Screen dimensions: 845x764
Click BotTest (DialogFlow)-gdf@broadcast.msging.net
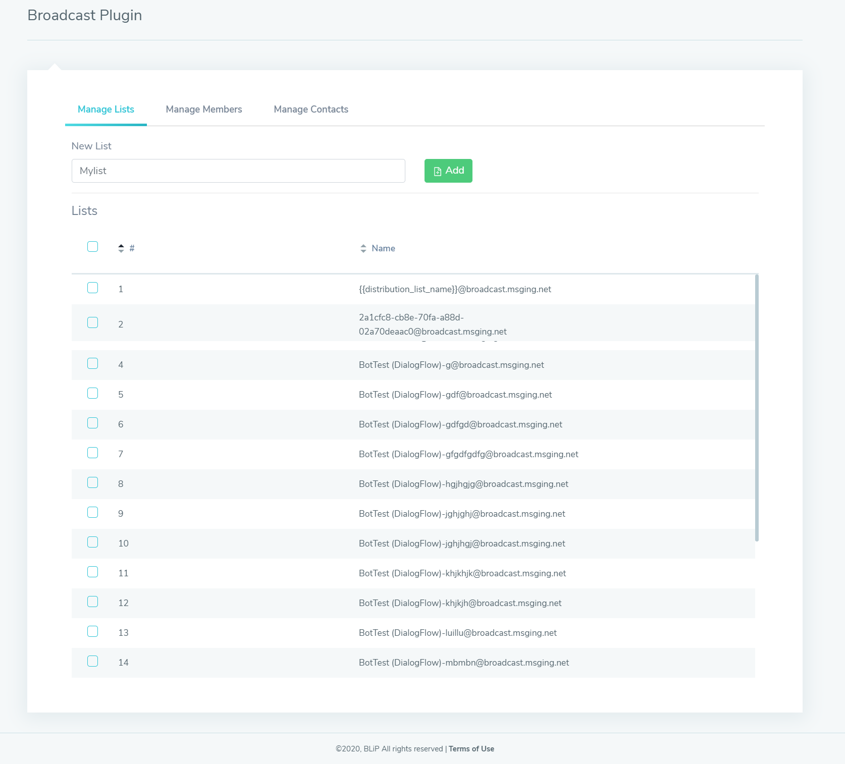click(x=455, y=395)
